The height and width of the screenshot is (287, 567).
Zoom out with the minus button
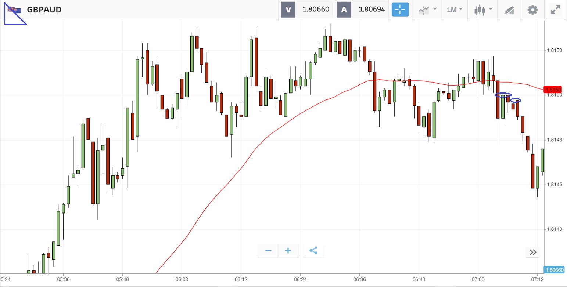[268, 251]
